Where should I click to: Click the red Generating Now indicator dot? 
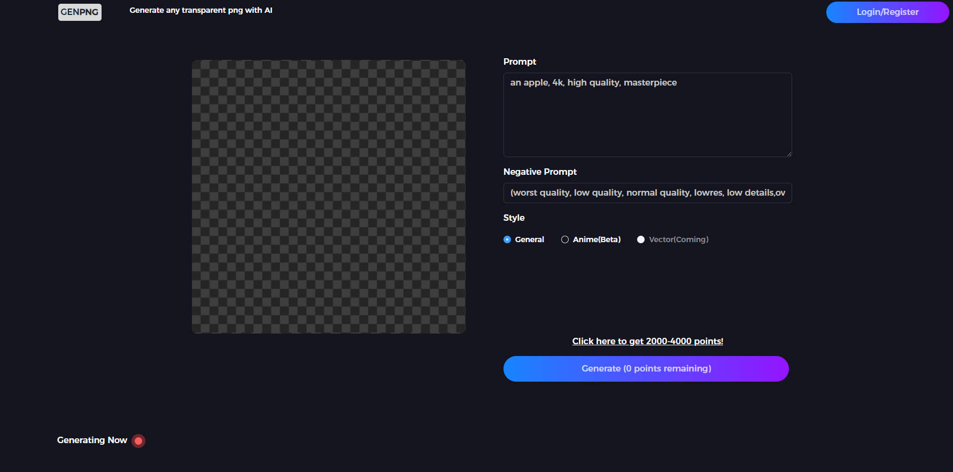pos(138,441)
